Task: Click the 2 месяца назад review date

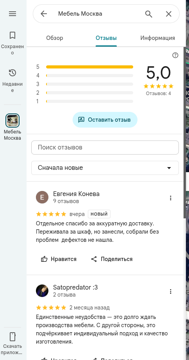Action: [x=89, y=308]
